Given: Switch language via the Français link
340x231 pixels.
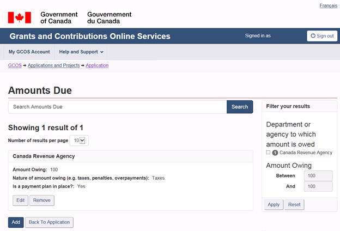Looking at the screenshot, I should [x=328, y=5].
